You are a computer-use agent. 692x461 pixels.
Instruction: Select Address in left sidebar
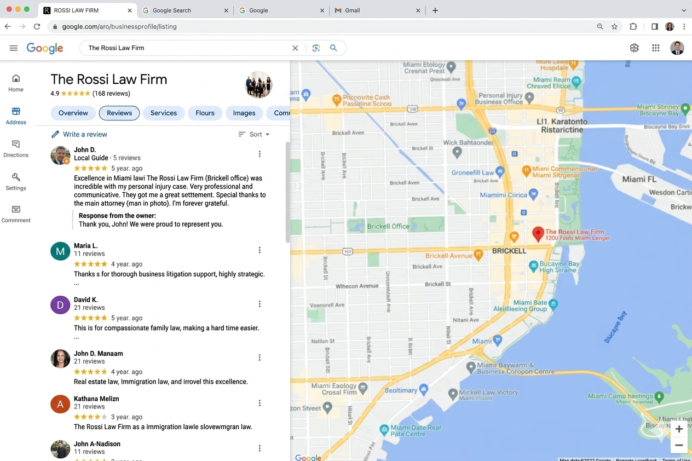(16, 116)
